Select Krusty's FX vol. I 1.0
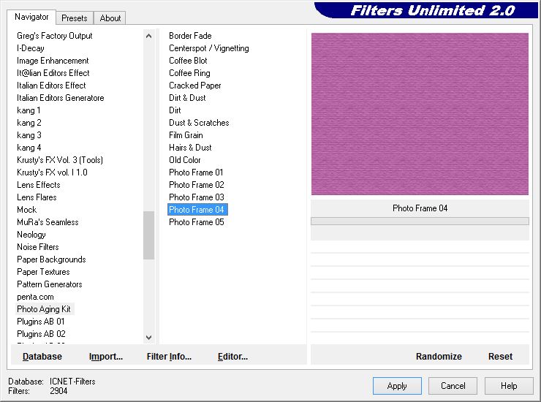 (52, 172)
